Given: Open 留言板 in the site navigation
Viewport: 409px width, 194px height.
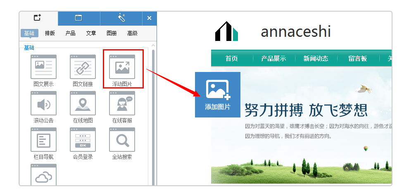Looking at the screenshot, I should click(358, 58).
